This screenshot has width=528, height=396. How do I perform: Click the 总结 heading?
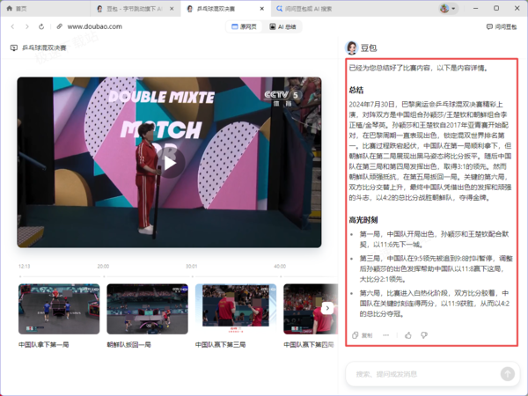[356, 90]
